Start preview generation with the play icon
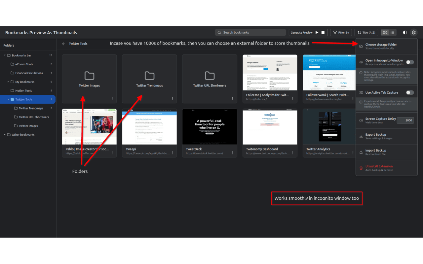Image resolution: width=423 pixels, height=264 pixels. pyautogui.click(x=317, y=32)
